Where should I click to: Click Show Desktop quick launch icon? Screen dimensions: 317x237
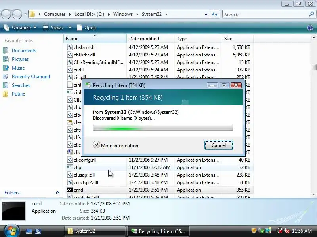(x=29, y=231)
